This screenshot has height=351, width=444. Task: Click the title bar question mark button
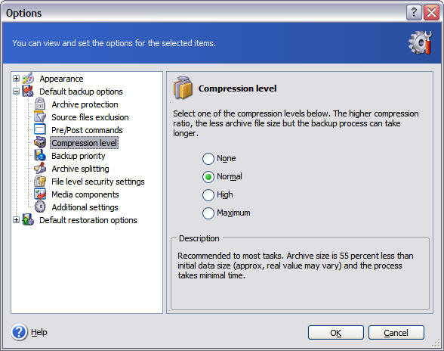coord(414,13)
